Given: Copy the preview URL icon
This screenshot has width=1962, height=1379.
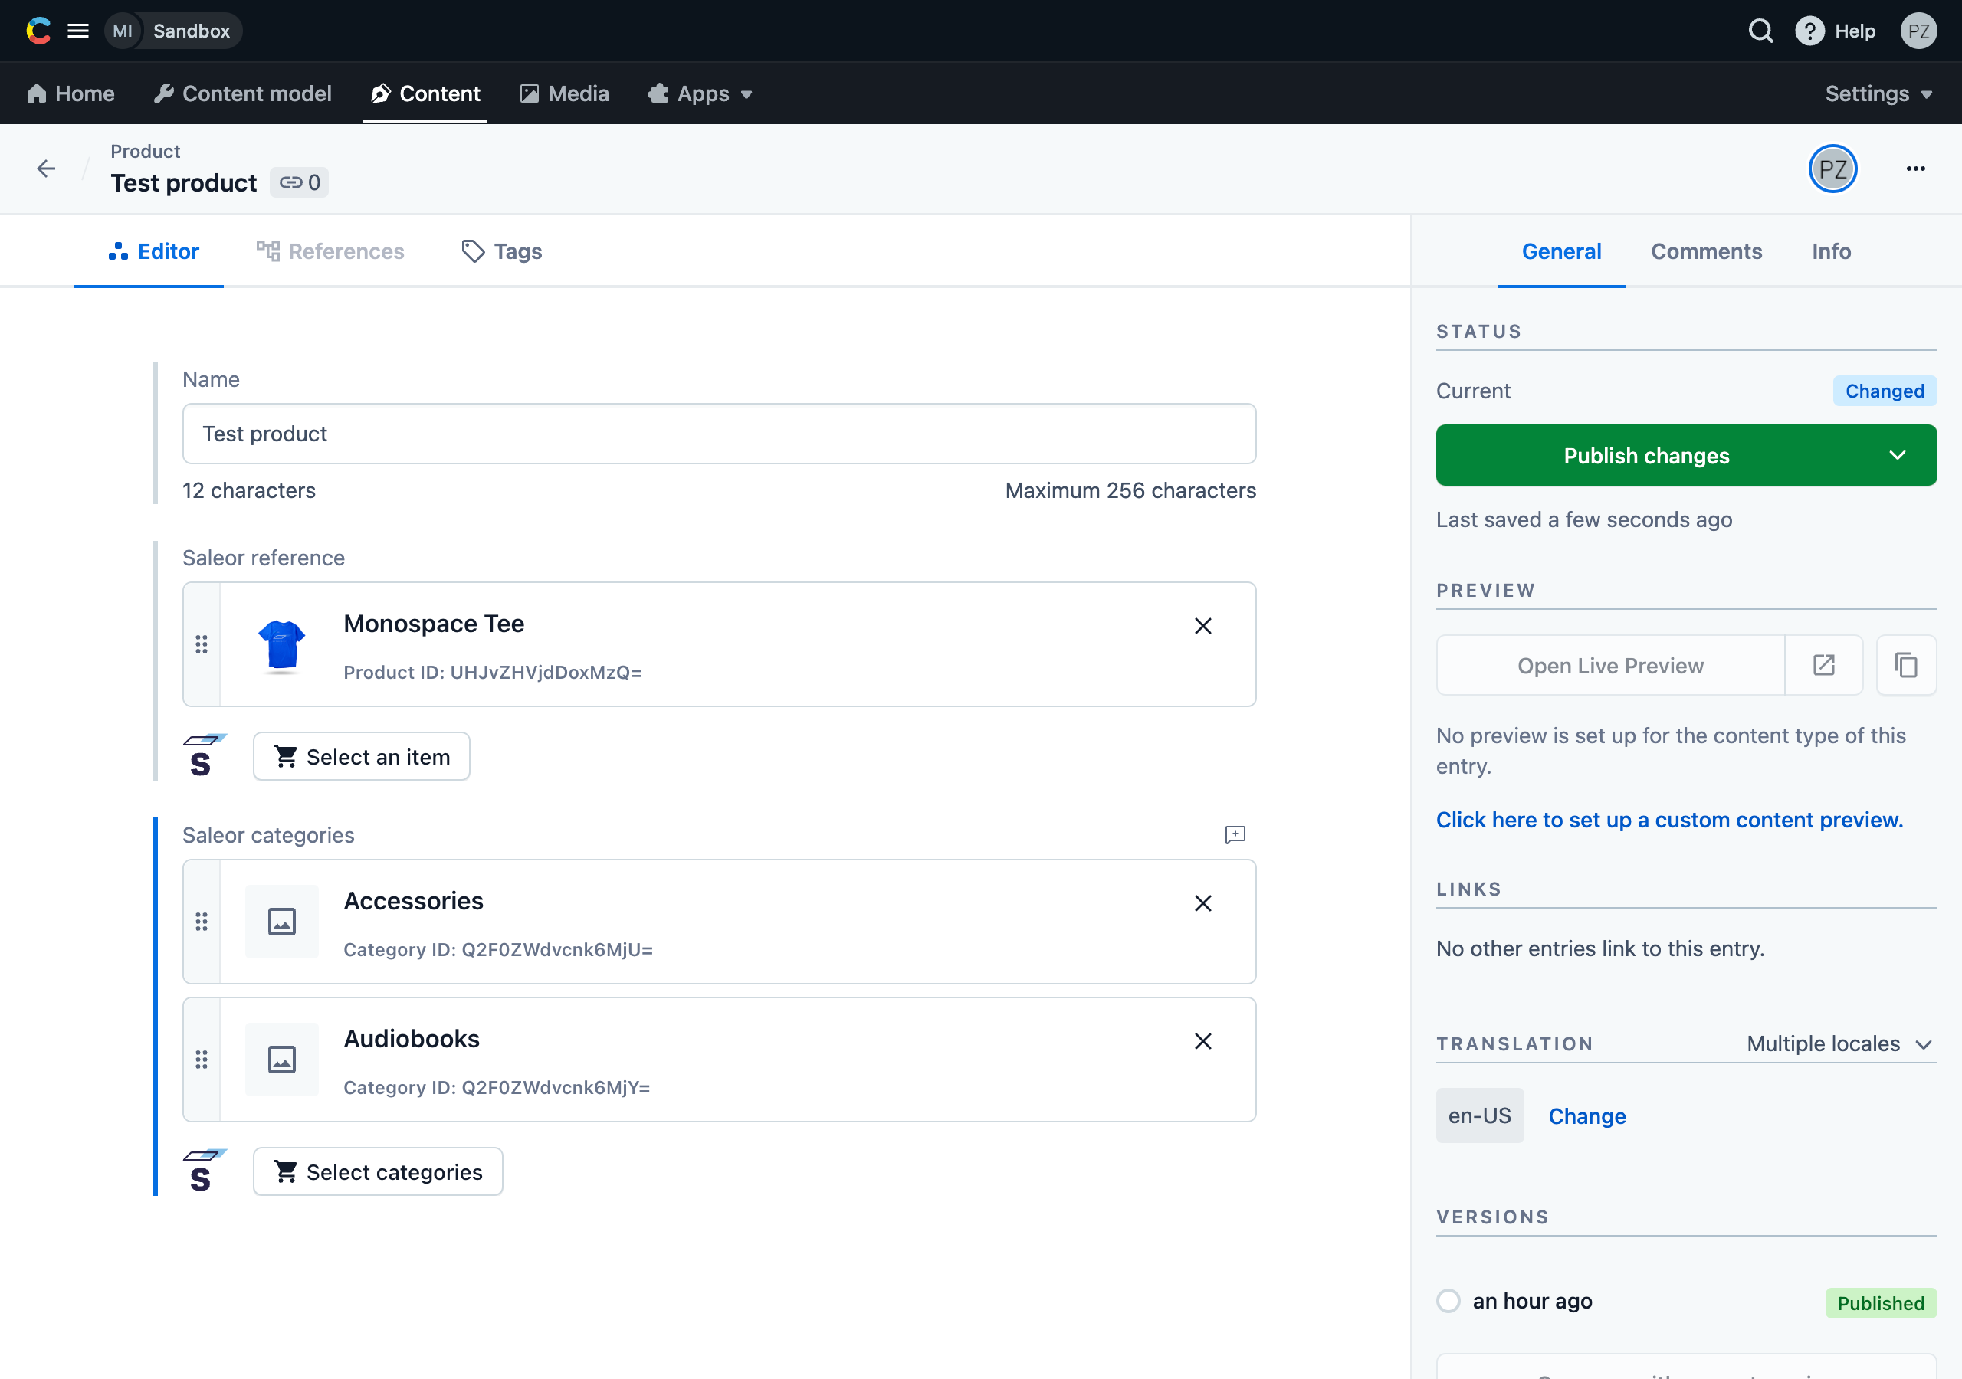Looking at the screenshot, I should 1905,665.
